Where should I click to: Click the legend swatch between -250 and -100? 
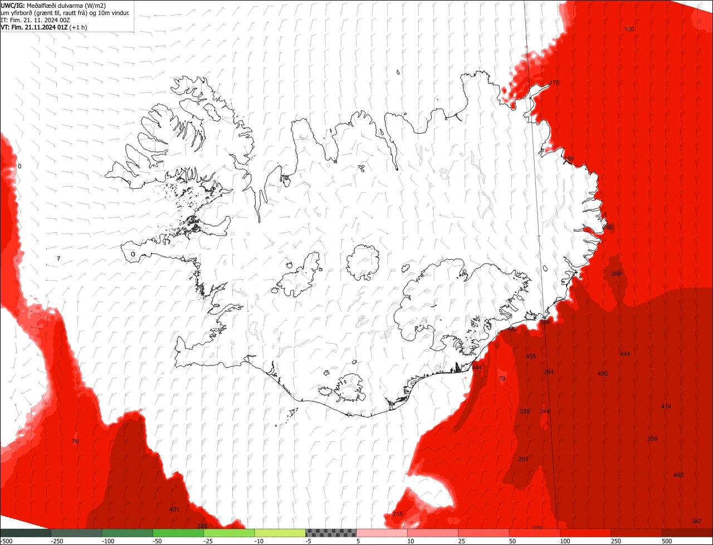[76, 533]
